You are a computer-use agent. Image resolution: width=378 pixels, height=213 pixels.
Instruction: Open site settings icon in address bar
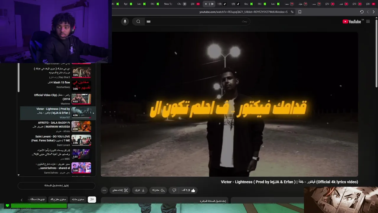click(292, 12)
